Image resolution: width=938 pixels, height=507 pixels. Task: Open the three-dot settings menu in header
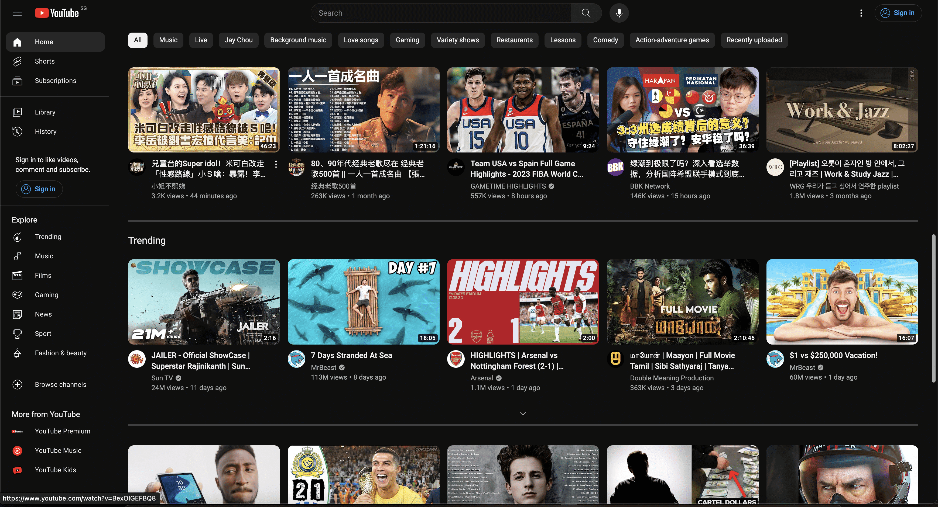pos(861,13)
